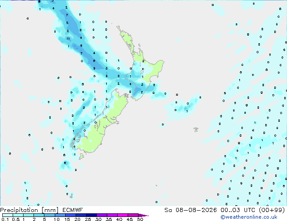
Task: Click the '(00+99)' forecast offset text
Action: [x=272, y=210]
